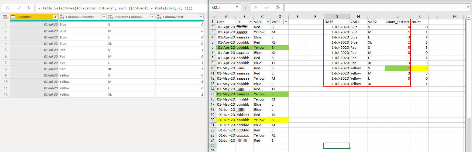This screenshot has width=472, height=152.
Task: Select row number 5 in Power Query grid
Action: [5, 50]
